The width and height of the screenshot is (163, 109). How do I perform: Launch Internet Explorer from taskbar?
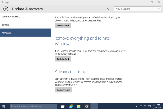point(71,106)
